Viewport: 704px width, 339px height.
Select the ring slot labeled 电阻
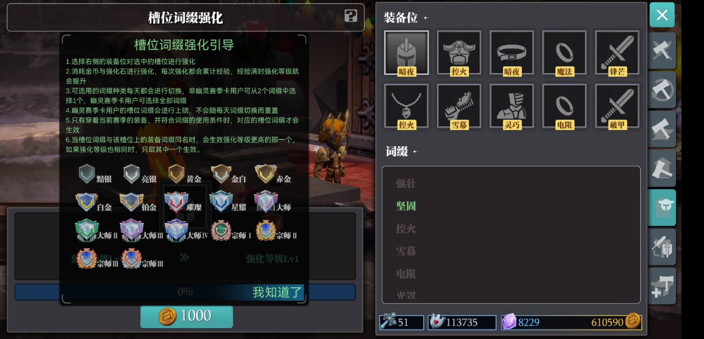point(564,106)
